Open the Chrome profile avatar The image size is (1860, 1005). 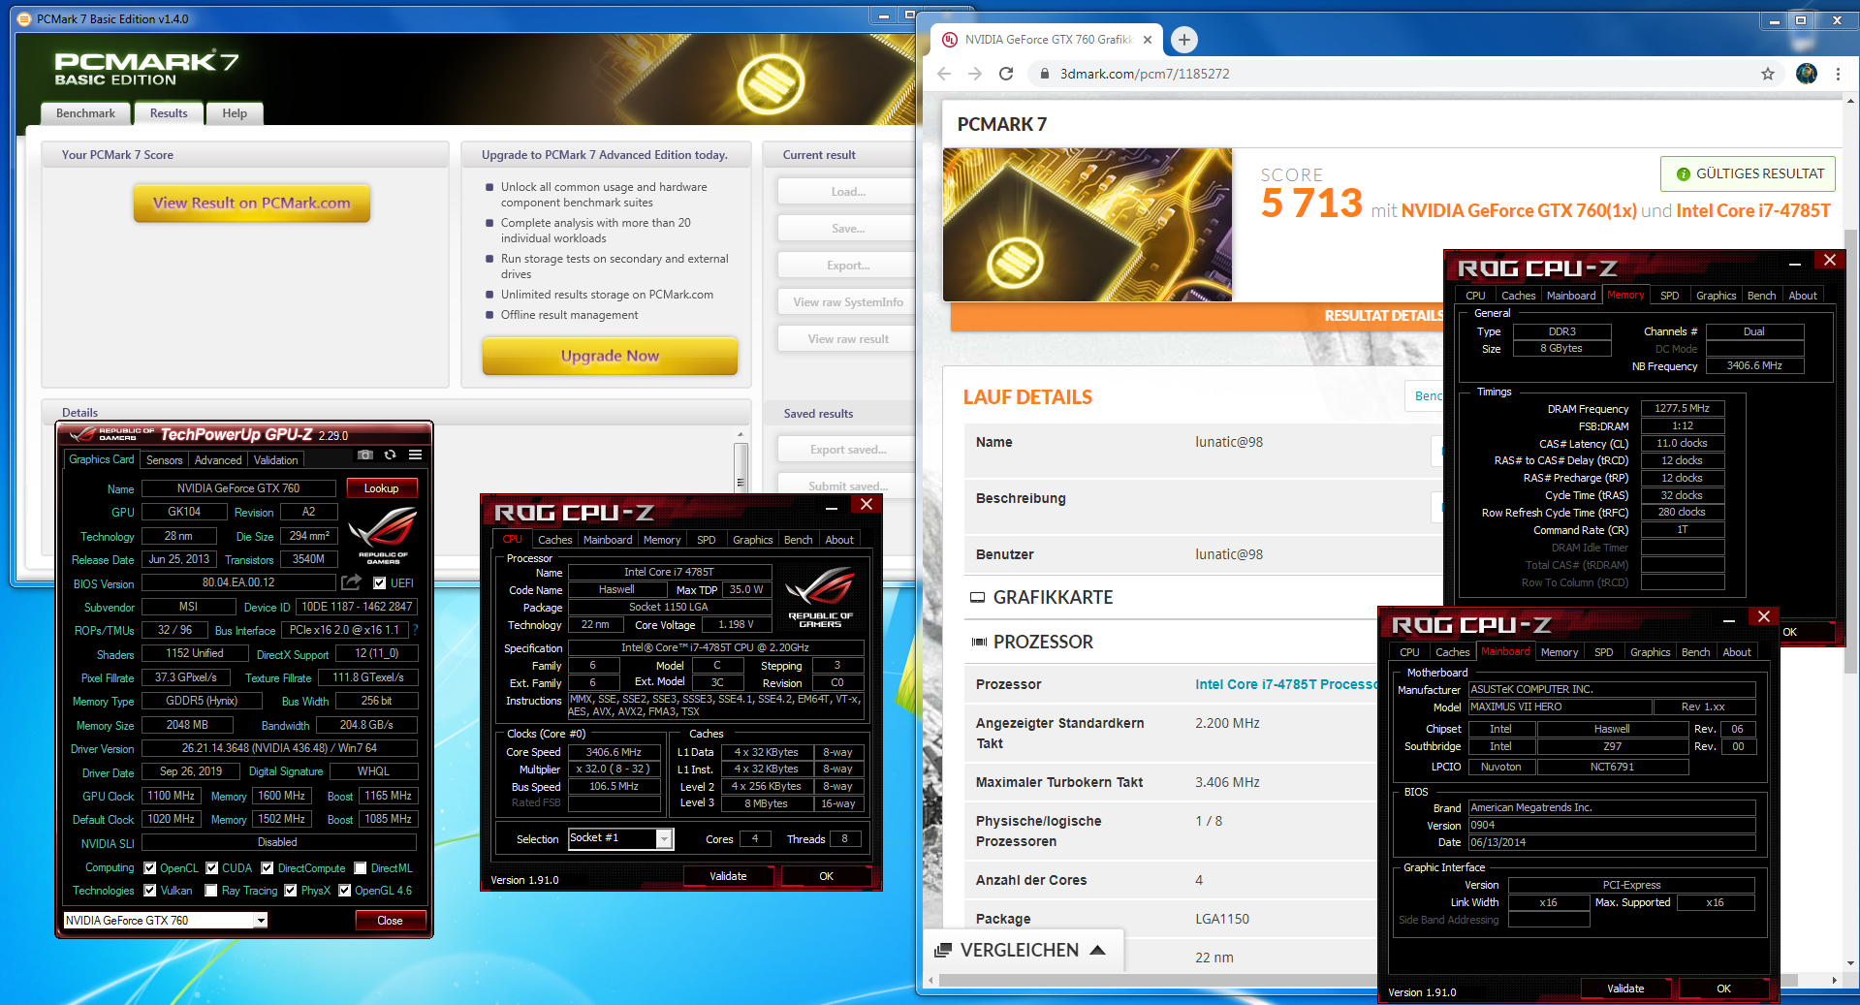[1807, 74]
